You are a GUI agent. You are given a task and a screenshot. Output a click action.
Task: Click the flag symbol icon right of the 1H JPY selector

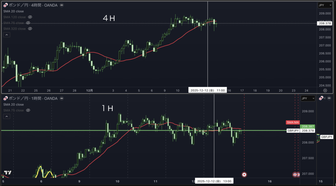coord(322,98)
